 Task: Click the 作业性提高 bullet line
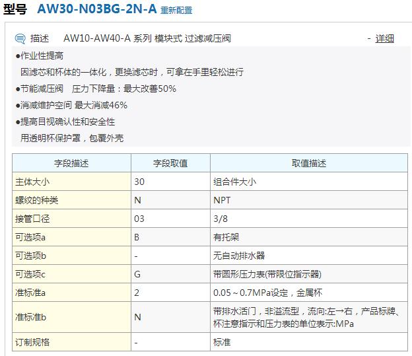point(40,55)
